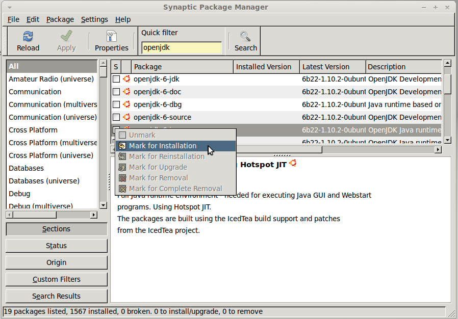Click Ubuntu icon beside openjdk-6-jdk
This screenshot has width=458, height=319.
[126, 79]
